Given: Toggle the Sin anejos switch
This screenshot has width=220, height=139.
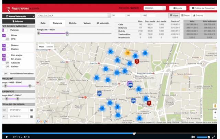Looking at the screenshot, I should [5, 59].
